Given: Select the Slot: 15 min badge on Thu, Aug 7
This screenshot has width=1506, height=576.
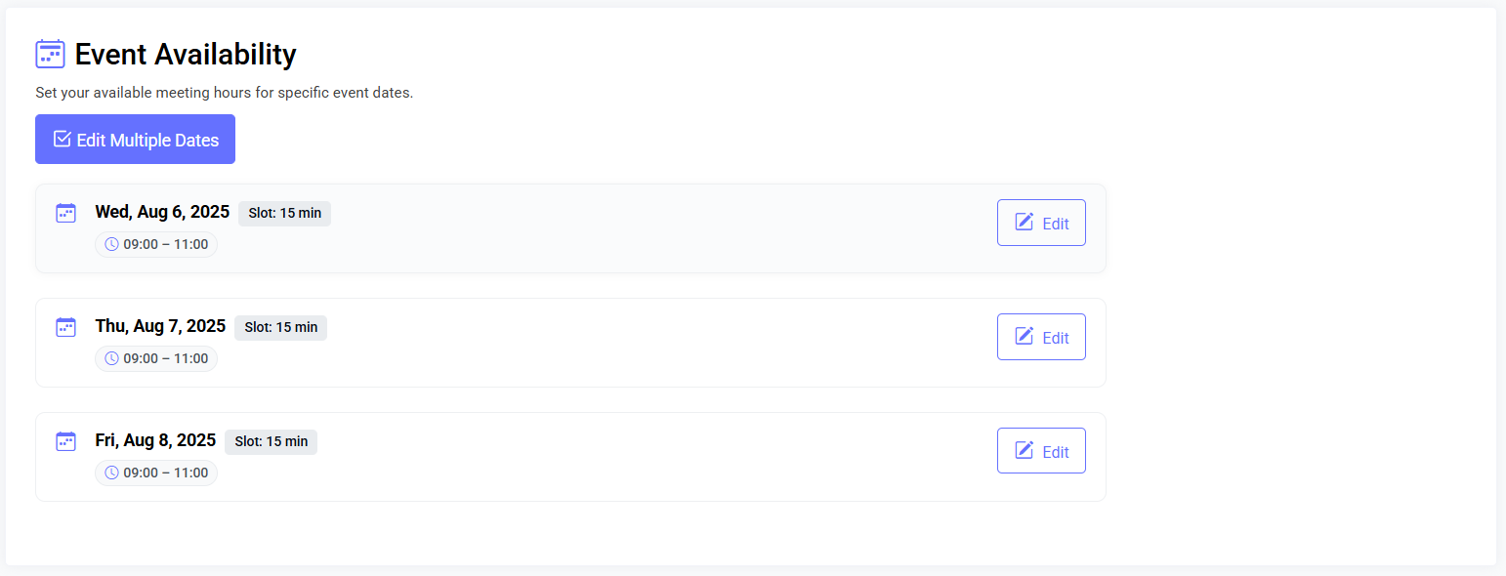Looking at the screenshot, I should coord(280,327).
